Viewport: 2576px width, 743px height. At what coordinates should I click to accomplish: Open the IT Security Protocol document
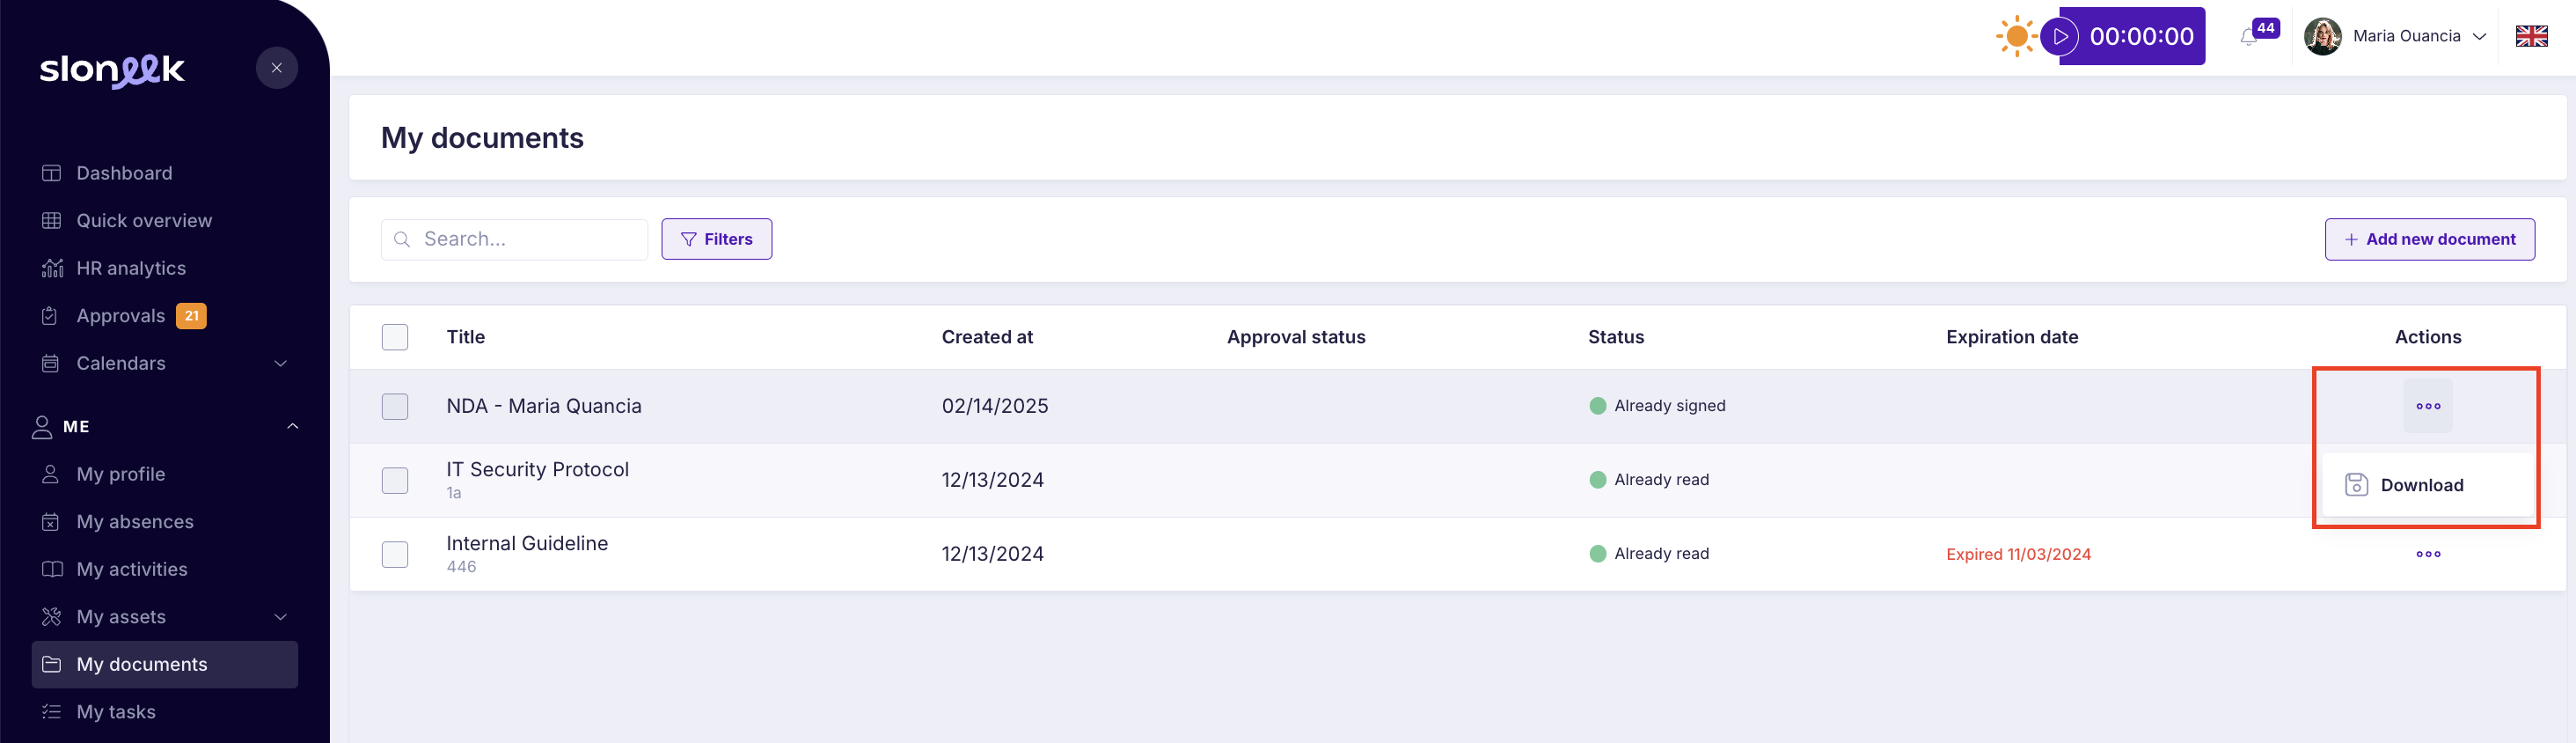point(537,469)
